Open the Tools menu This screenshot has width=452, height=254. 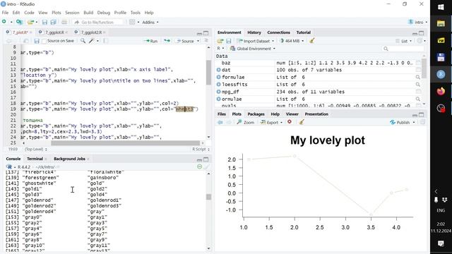coord(135,13)
